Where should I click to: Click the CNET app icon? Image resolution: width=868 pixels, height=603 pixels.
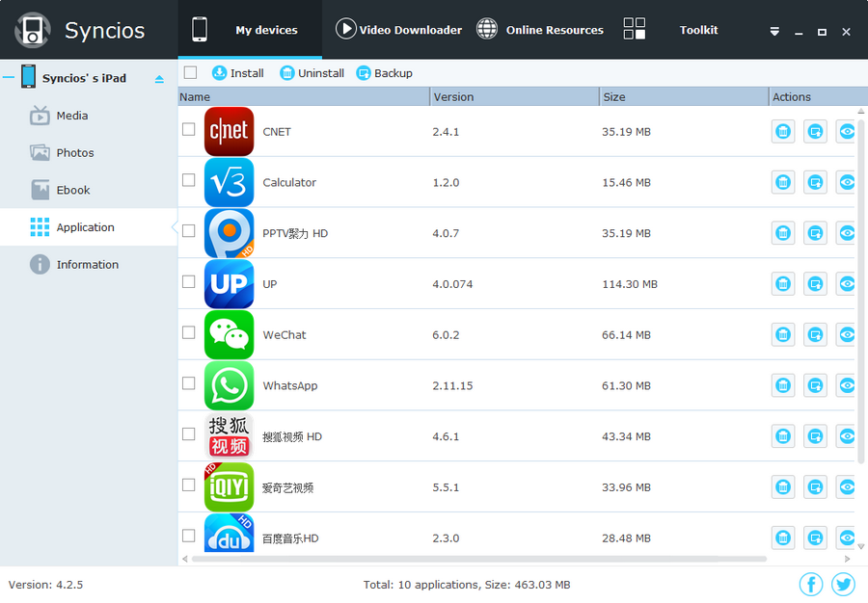(229, 132)
